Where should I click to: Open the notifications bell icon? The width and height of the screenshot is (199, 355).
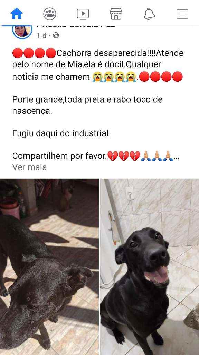coord(149,14)
